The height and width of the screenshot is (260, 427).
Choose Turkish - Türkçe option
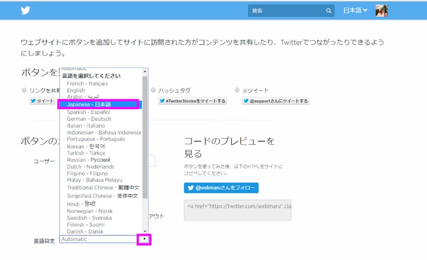click(x=101, y=153)
